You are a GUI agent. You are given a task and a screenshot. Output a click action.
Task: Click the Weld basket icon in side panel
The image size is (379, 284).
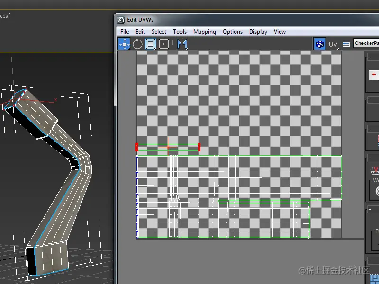pos(375,170)
